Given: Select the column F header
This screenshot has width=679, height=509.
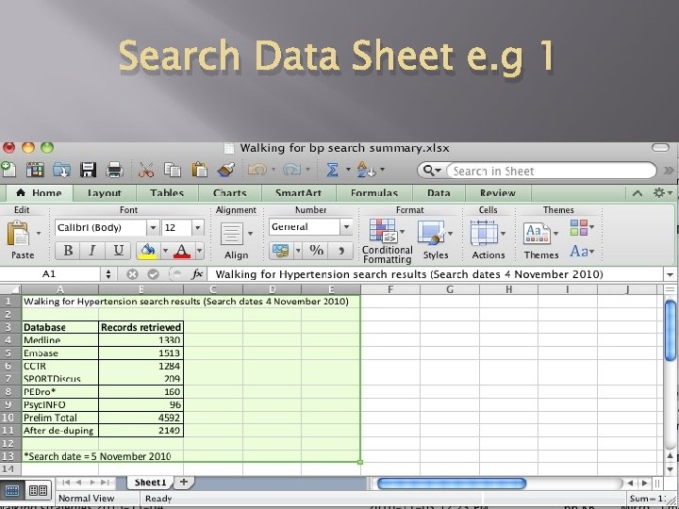Looking at the screenshot, I should click(x=390, y=289).
